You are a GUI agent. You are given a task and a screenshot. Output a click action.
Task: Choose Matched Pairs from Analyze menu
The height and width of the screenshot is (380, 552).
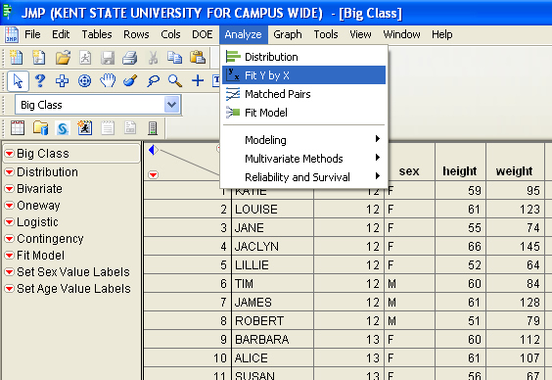303,94
